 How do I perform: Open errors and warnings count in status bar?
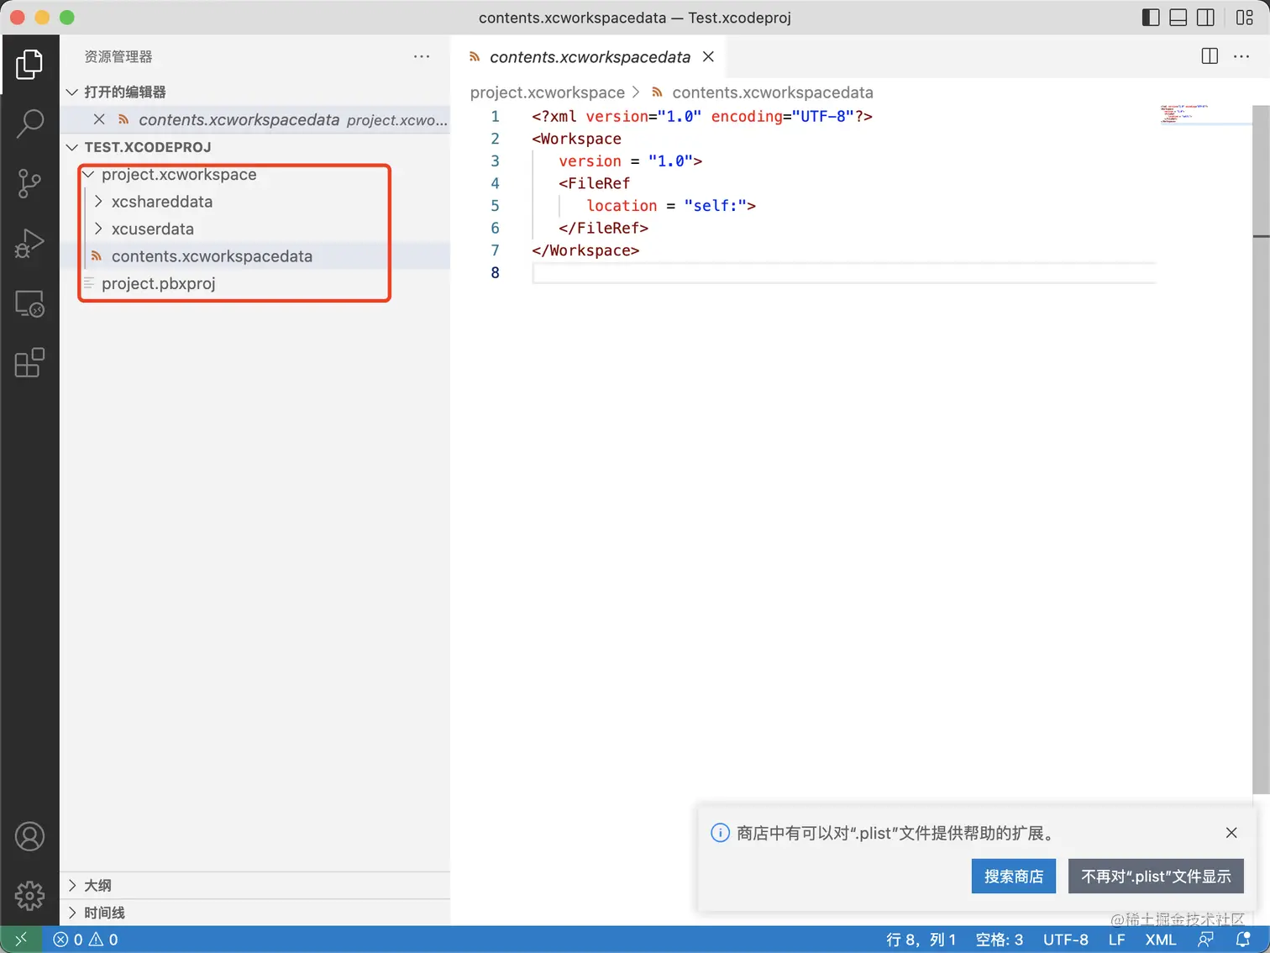tap(86, 940)
